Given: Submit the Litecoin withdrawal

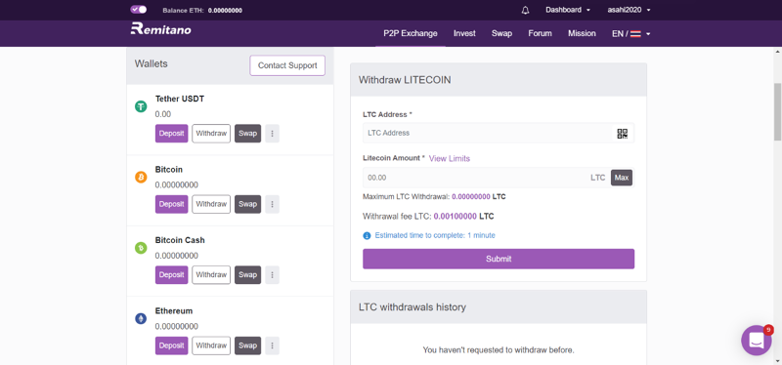Looking at the screenshot, I should (499, 259).
